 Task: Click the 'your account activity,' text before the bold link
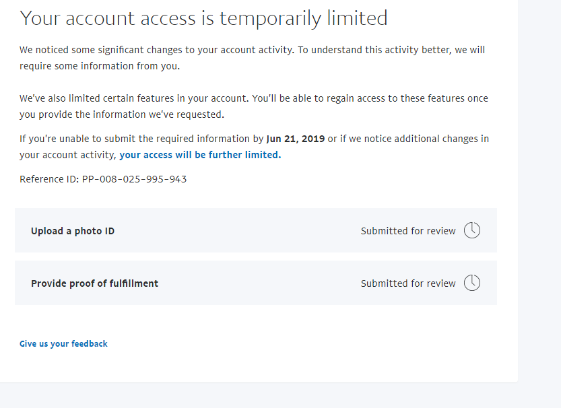67,155
